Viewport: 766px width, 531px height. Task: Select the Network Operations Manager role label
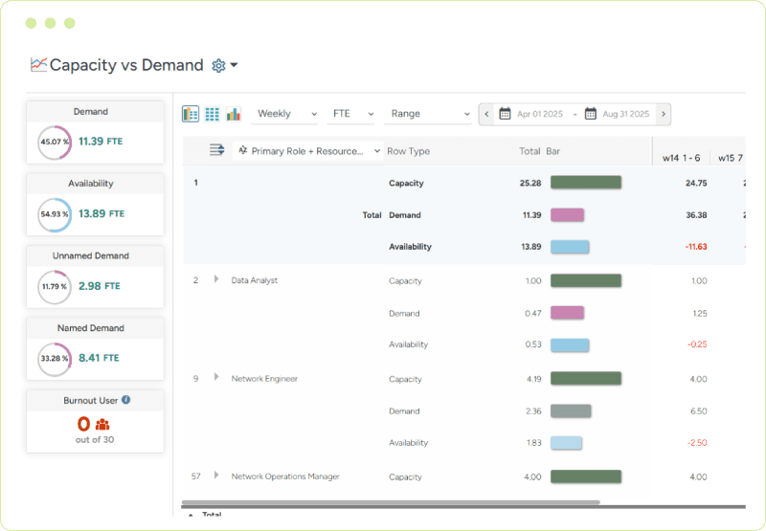(x=285, y=476)
